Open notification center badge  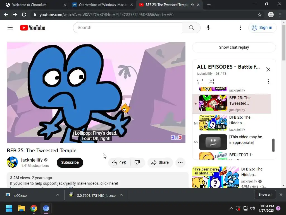(x=278, y=208)
